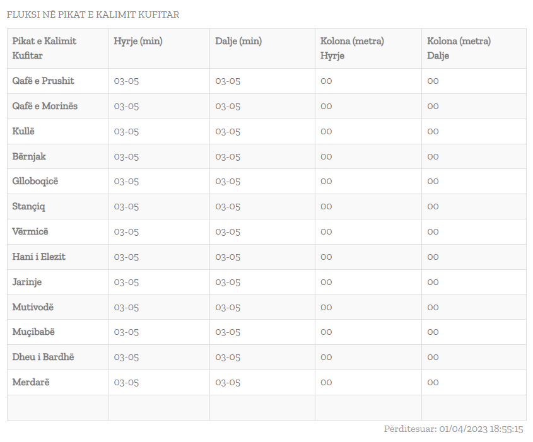
Task: Select the Kolona (metra) Dalje header
Action: coord(459,49)
